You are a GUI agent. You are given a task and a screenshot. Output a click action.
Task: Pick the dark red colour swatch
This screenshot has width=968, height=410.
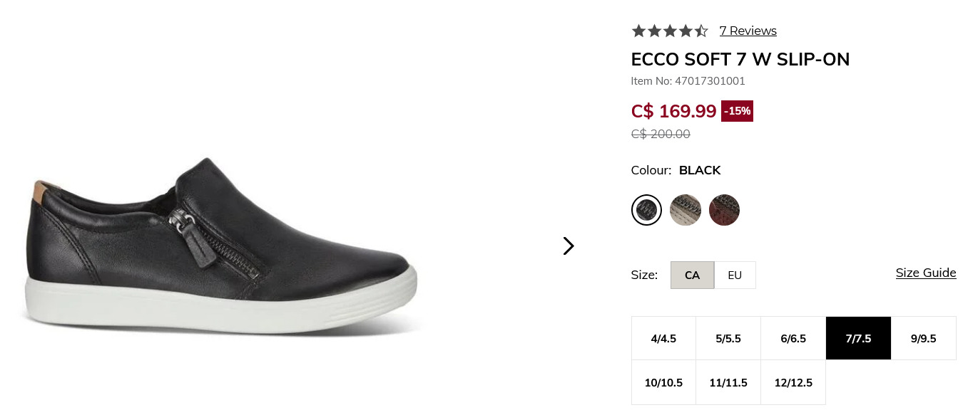click(x=724, y=210)
